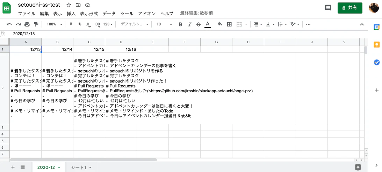This screenshot has height=172, width=382.
Task: Click the move to folder icon
Action: tap(78, 5)
